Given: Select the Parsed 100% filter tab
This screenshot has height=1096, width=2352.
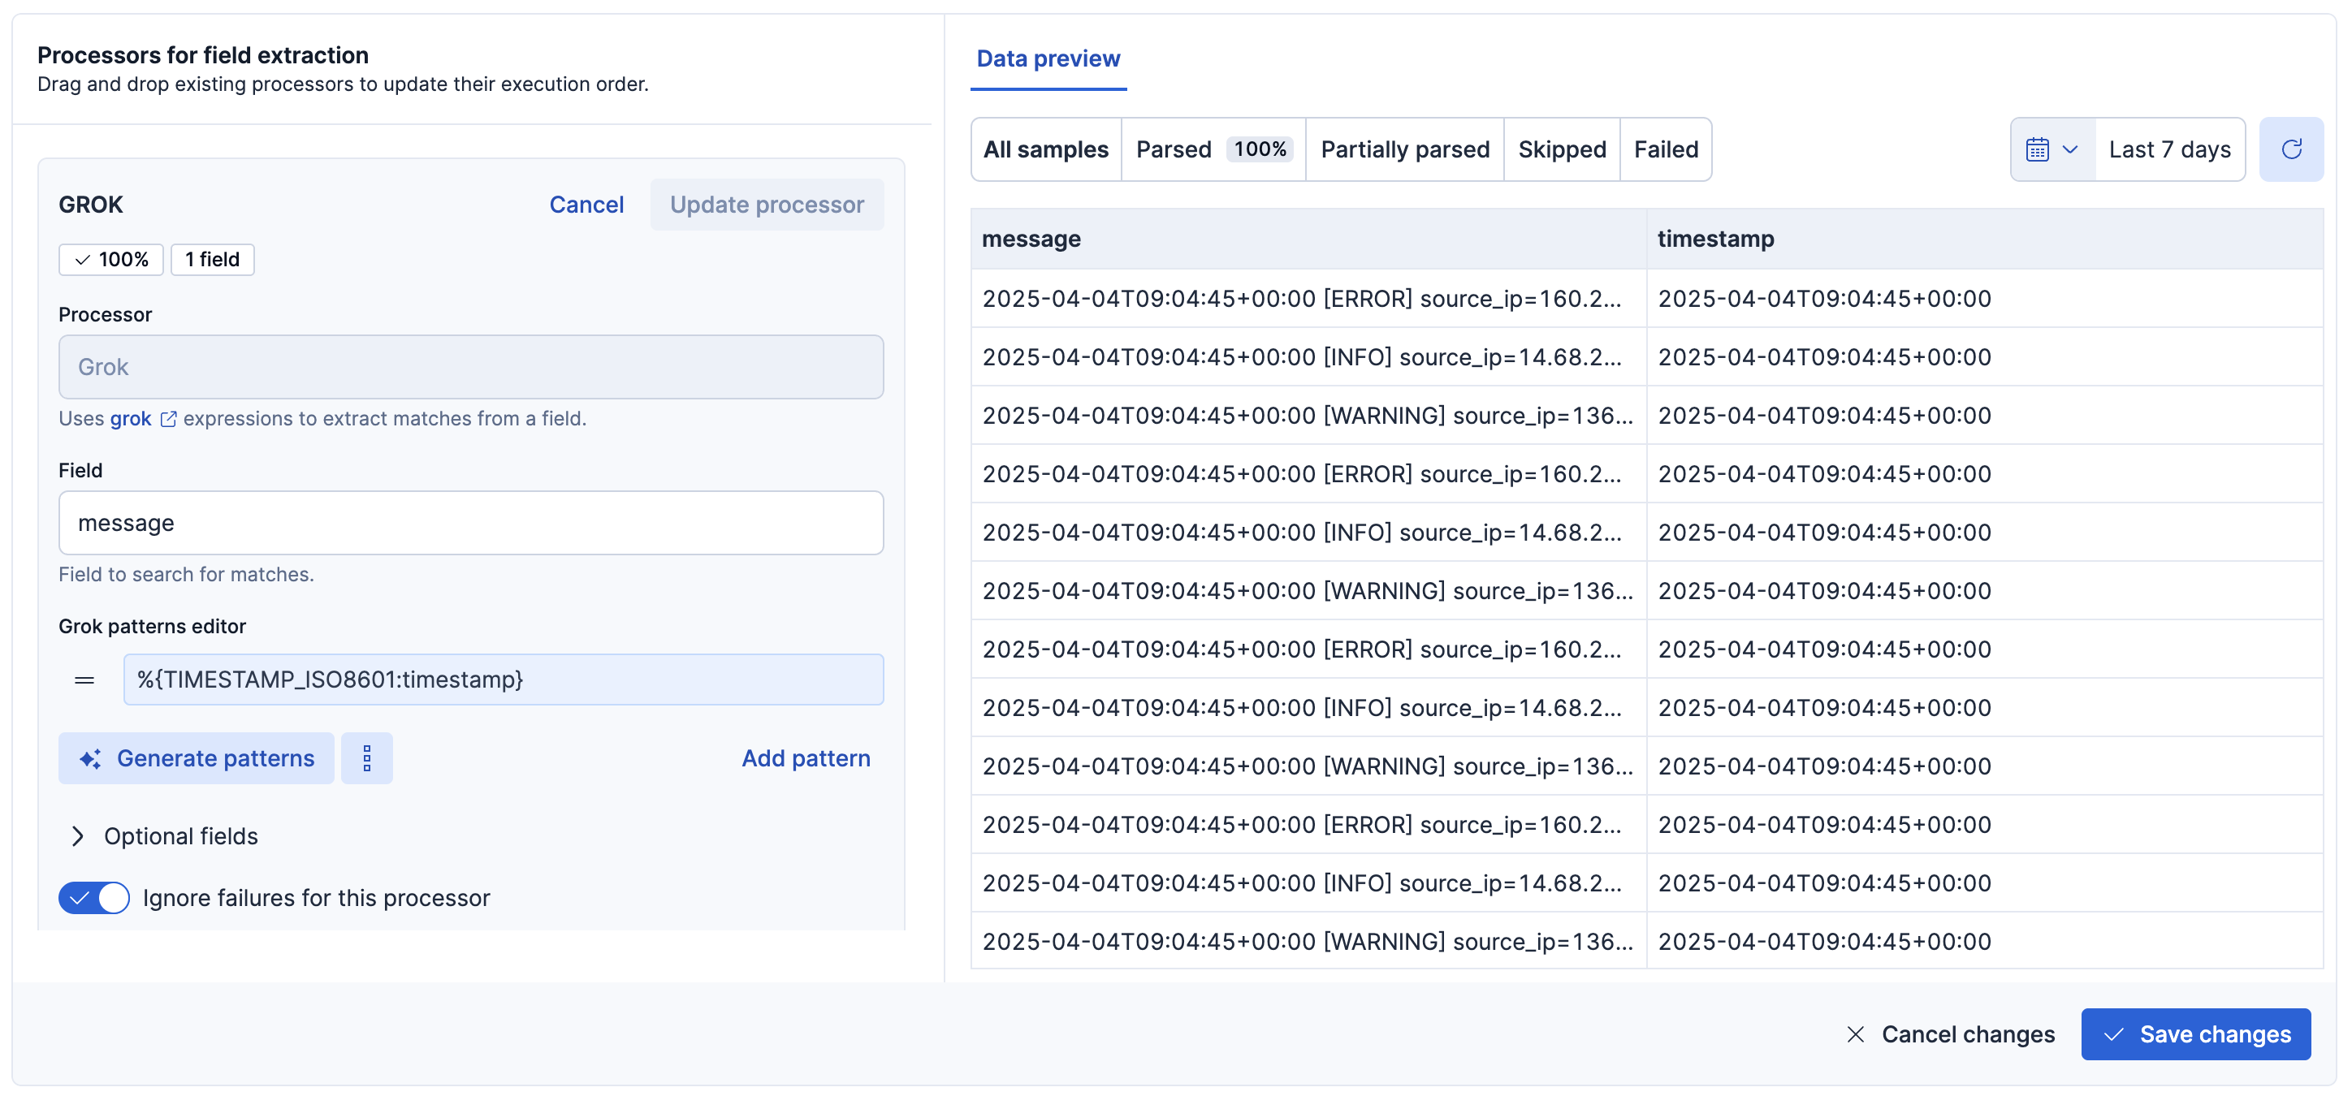Looking at the screenshot, I should pos(1212,149).
